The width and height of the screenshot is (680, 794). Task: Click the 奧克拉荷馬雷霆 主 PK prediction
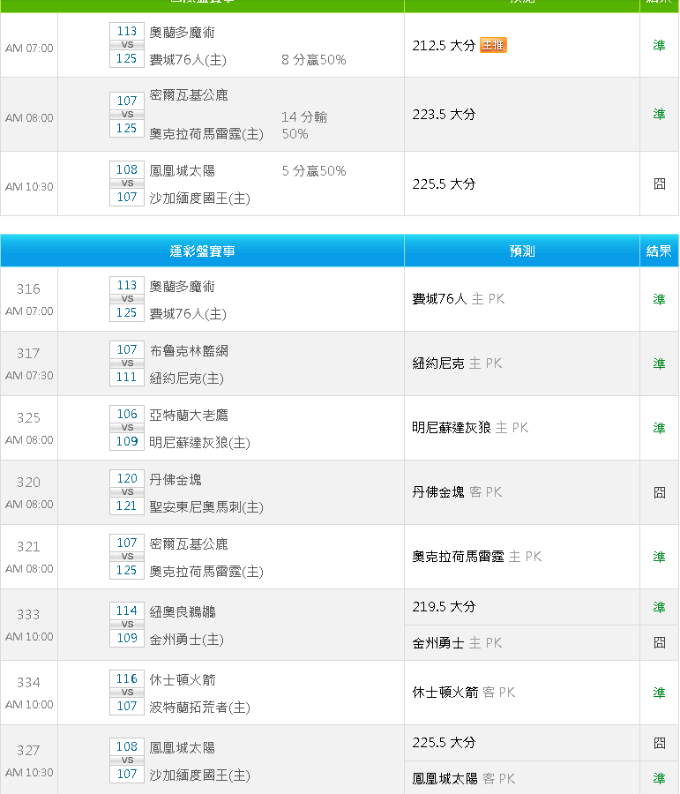coord(476,556)
